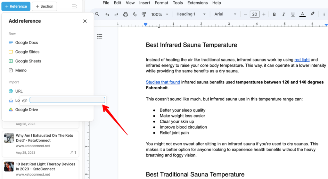328x179 pixels.
Task: Toggle italic formatting
Action: tap(283, 14)
